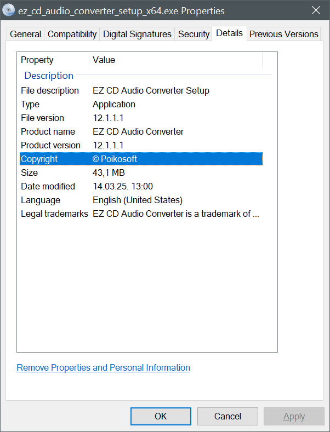Screen dimensions: 330x432
Task: Select the 43,1 MB value
Action: [109, 172]
